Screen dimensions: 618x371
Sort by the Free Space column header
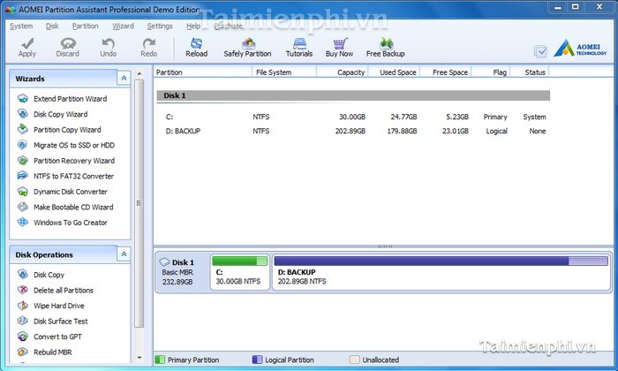(x=445, y=72)
